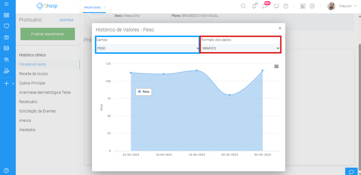Switch to the PRONTUÁRIO tab
The image size is (361, 175).
[93, 8]
